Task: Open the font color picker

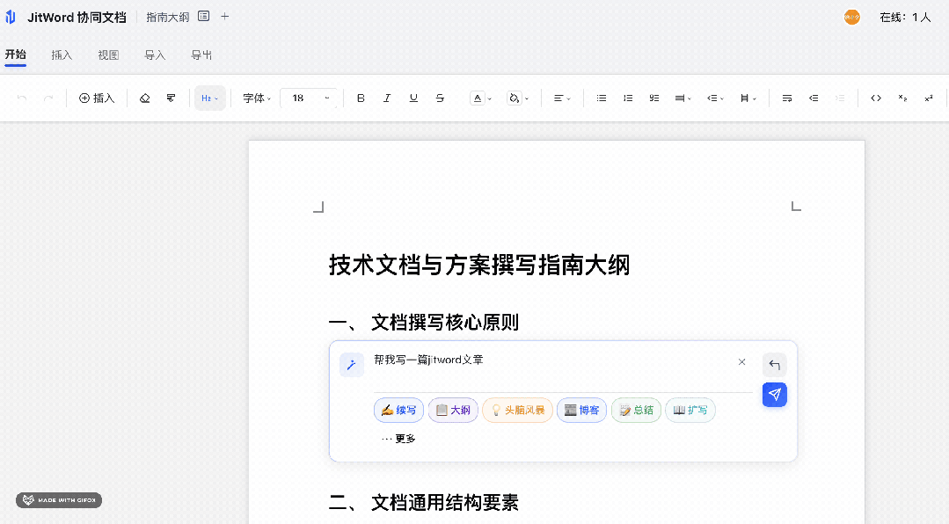Action: point(479,98)
